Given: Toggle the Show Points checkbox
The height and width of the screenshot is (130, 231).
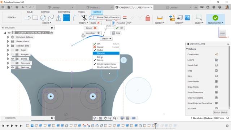Looking at the screenshot, I should (216, 87).
